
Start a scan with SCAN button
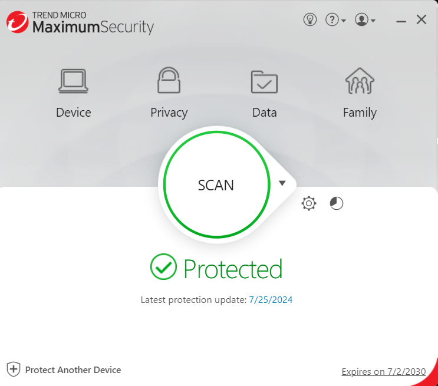(216, 185)
